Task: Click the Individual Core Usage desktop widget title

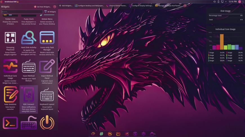Action: point(225,29)
